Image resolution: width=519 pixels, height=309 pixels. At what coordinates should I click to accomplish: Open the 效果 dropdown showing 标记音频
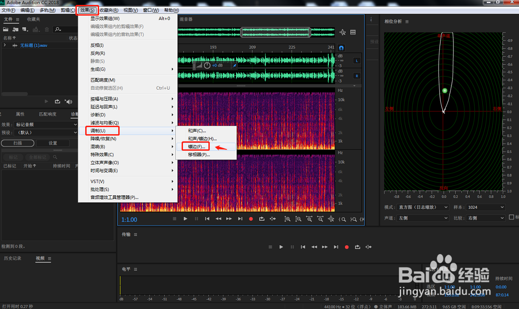[46, 124]
